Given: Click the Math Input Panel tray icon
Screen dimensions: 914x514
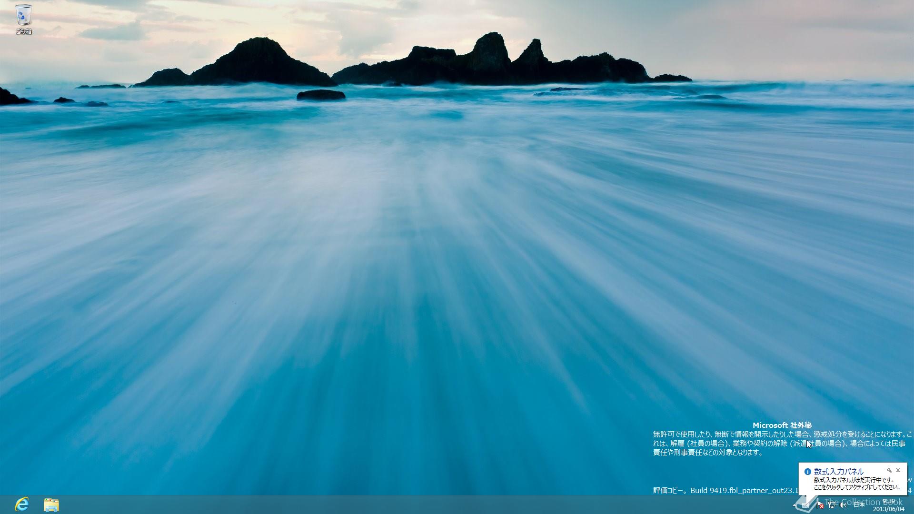Looking at the screenshot, I should click(805, 505).
